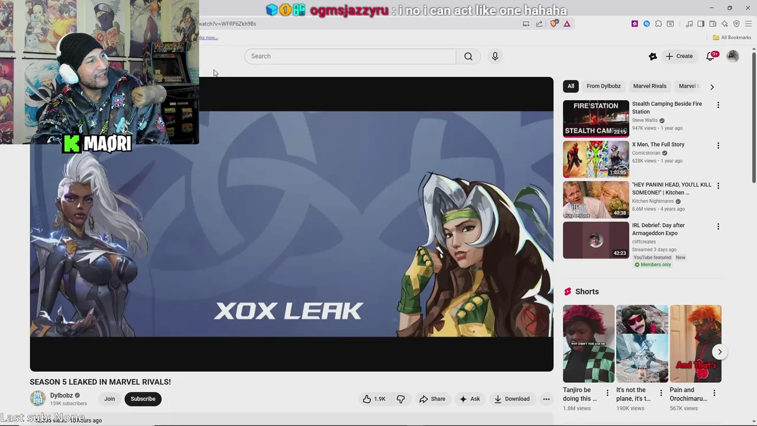Open options menu for Stealth Camping video

click(718, 105)
